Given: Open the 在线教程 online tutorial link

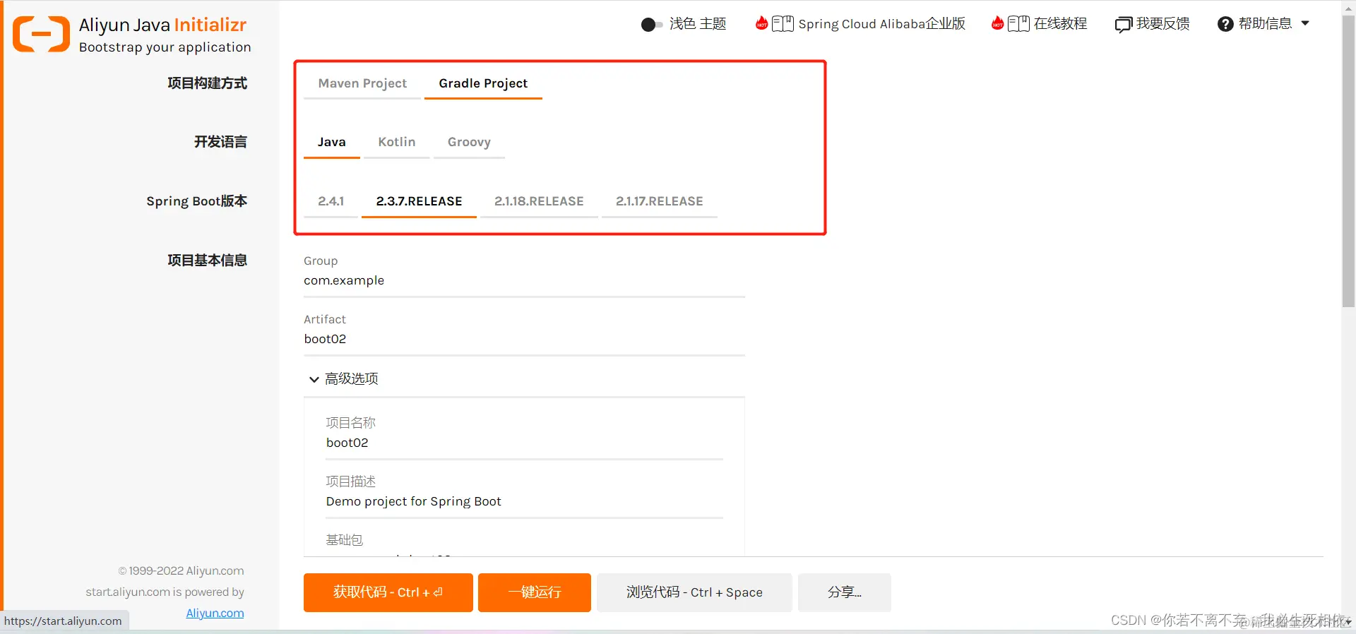Looking at the screenshot, I should pyautogui.click(x=1060, y=24).
